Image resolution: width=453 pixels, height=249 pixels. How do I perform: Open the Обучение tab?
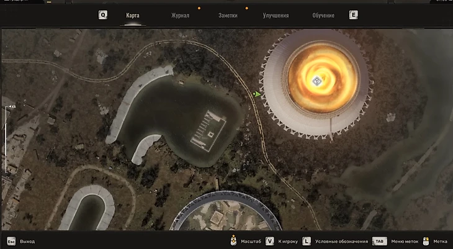323,16
